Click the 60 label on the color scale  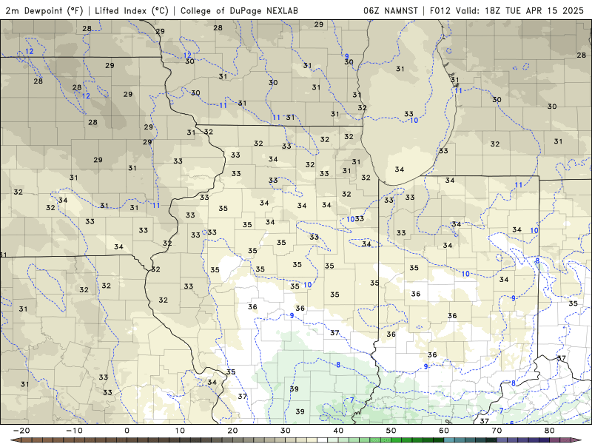click(444, 431)
